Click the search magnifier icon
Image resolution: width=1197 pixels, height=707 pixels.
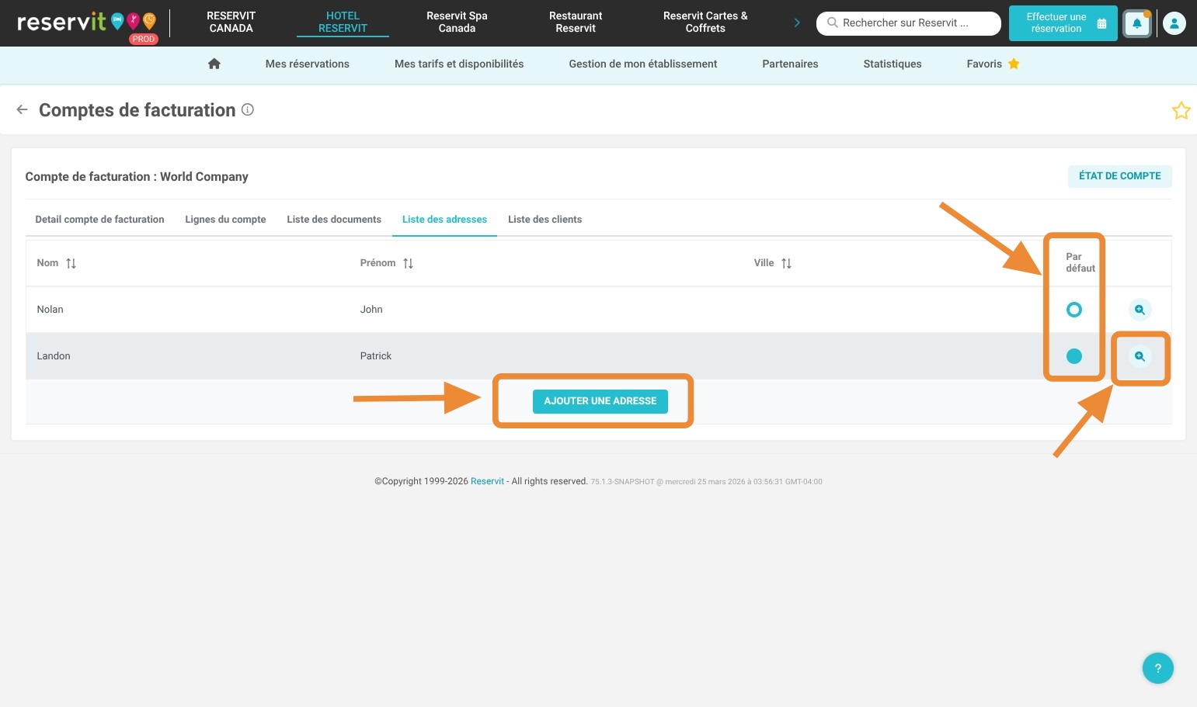point(832,23)
